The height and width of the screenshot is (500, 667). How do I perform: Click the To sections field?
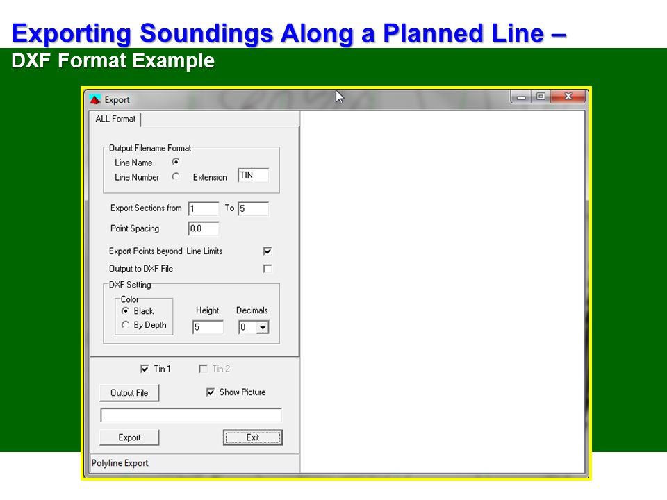(253, 209)
